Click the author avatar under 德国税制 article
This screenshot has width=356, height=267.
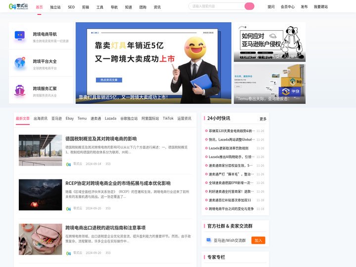[x=68, y=164]
